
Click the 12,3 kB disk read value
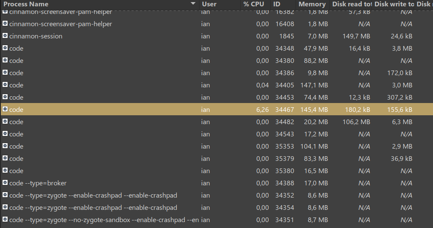tap(359, 98)
